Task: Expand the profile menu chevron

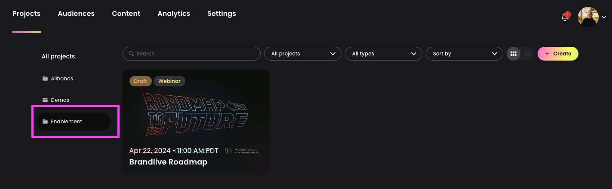Action: pos(604,18)
